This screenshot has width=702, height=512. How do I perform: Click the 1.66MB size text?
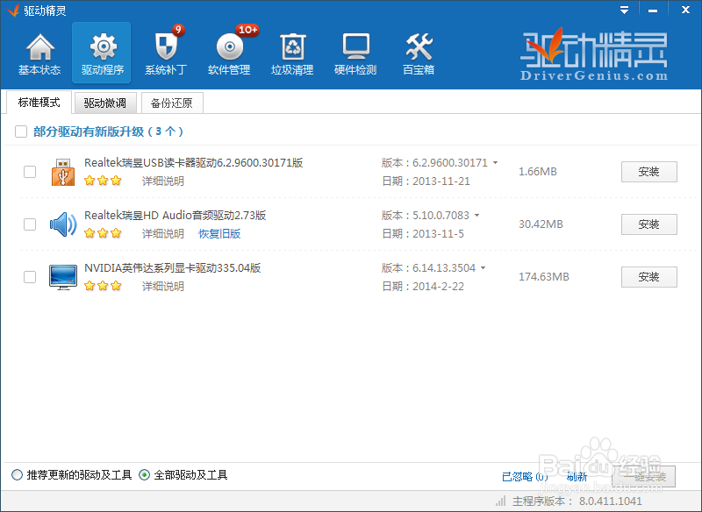point(538,172)
